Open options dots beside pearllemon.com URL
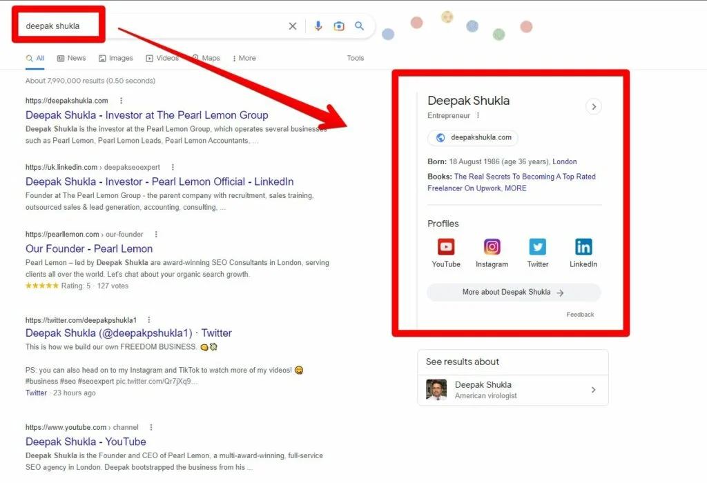 click(156, 235)
